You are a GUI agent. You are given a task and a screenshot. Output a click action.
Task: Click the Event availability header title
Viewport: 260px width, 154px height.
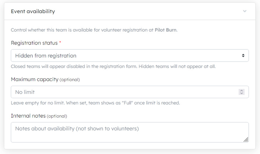click(33, 11)
